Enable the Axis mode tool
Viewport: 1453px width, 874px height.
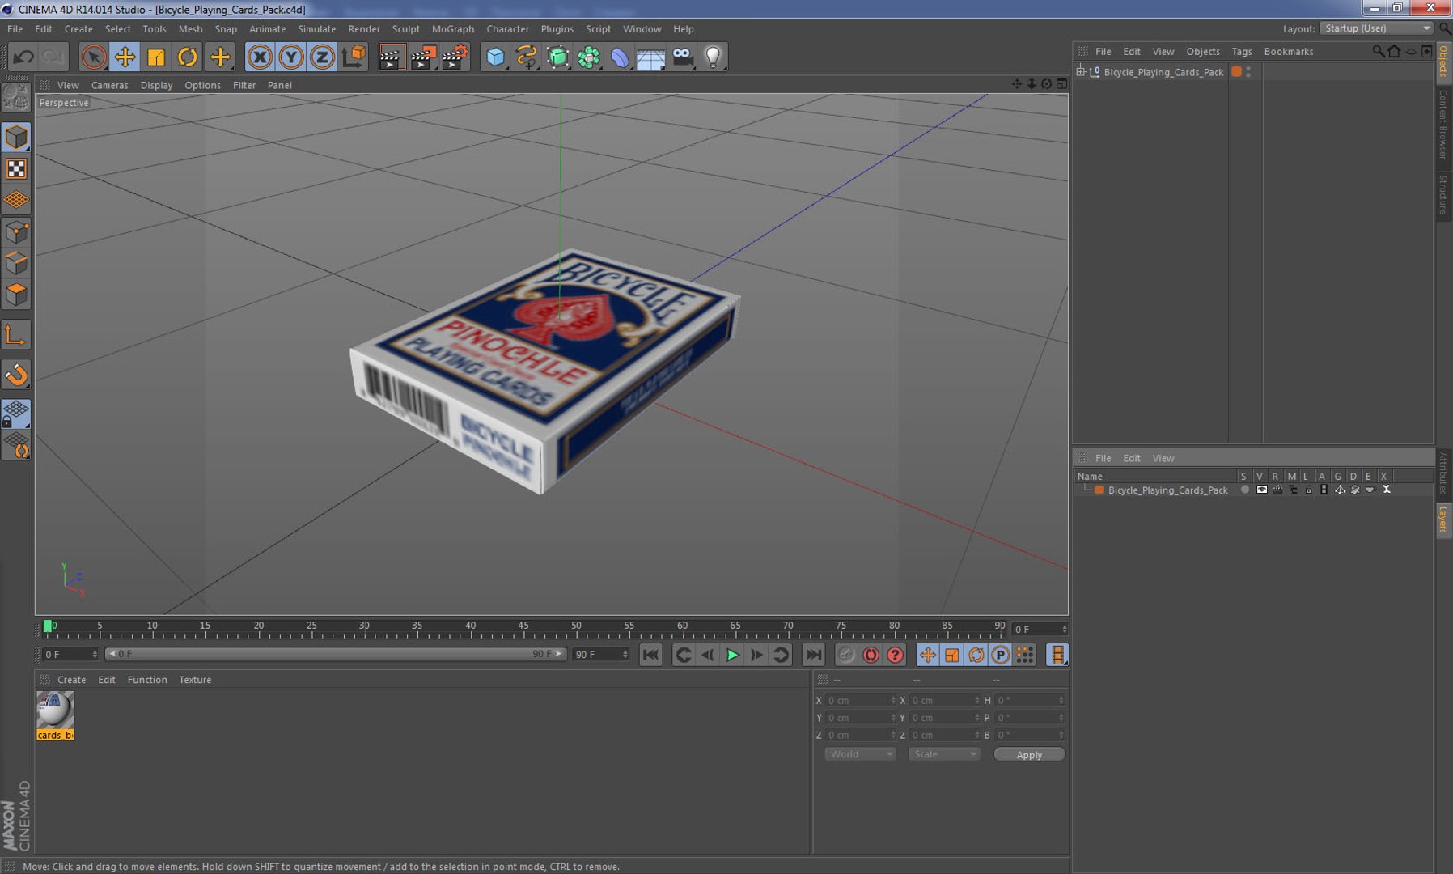tap(16, 335)
